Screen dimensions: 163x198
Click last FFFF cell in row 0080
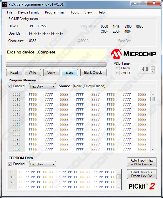click(x=142, y=134)
